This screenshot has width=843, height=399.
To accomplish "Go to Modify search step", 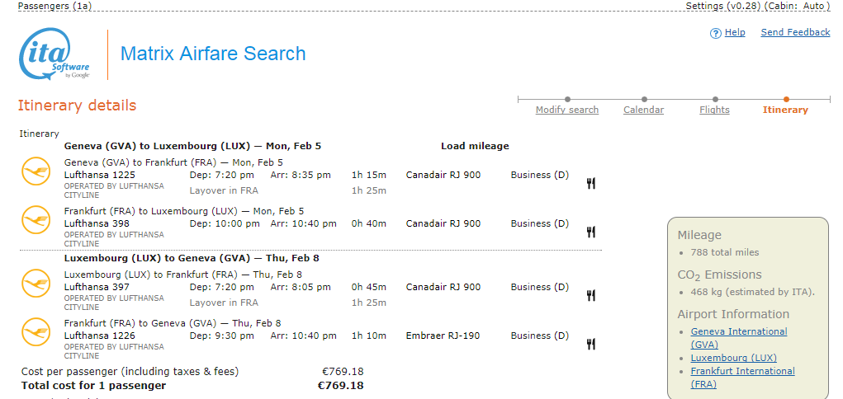I will tap(566, 110).
